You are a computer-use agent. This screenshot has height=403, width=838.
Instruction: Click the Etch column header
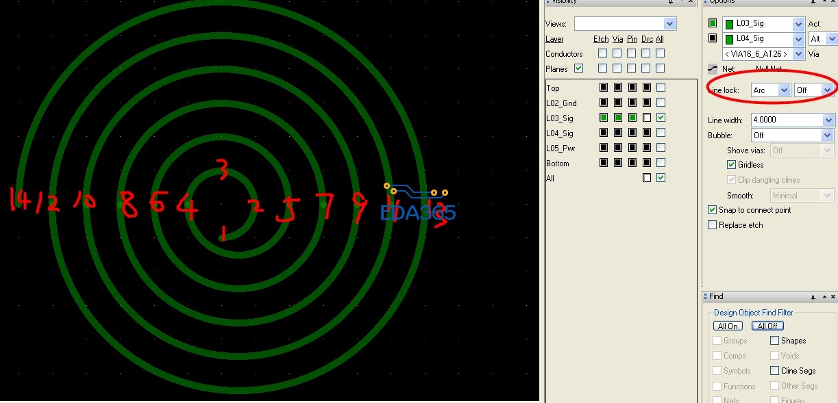tap(601, 39)
